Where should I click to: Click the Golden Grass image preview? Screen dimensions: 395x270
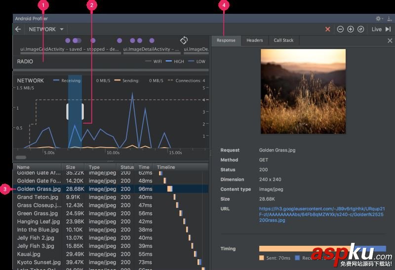(x=303, y=91)
